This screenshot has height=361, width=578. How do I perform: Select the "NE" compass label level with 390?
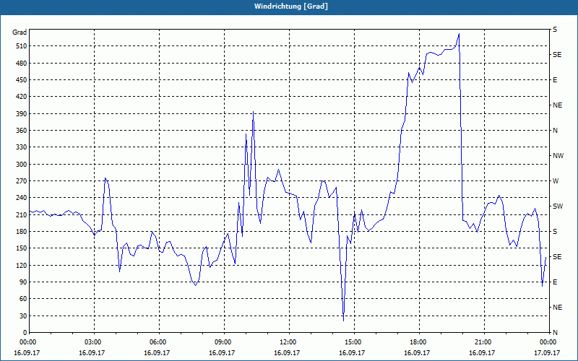[558, 105]
